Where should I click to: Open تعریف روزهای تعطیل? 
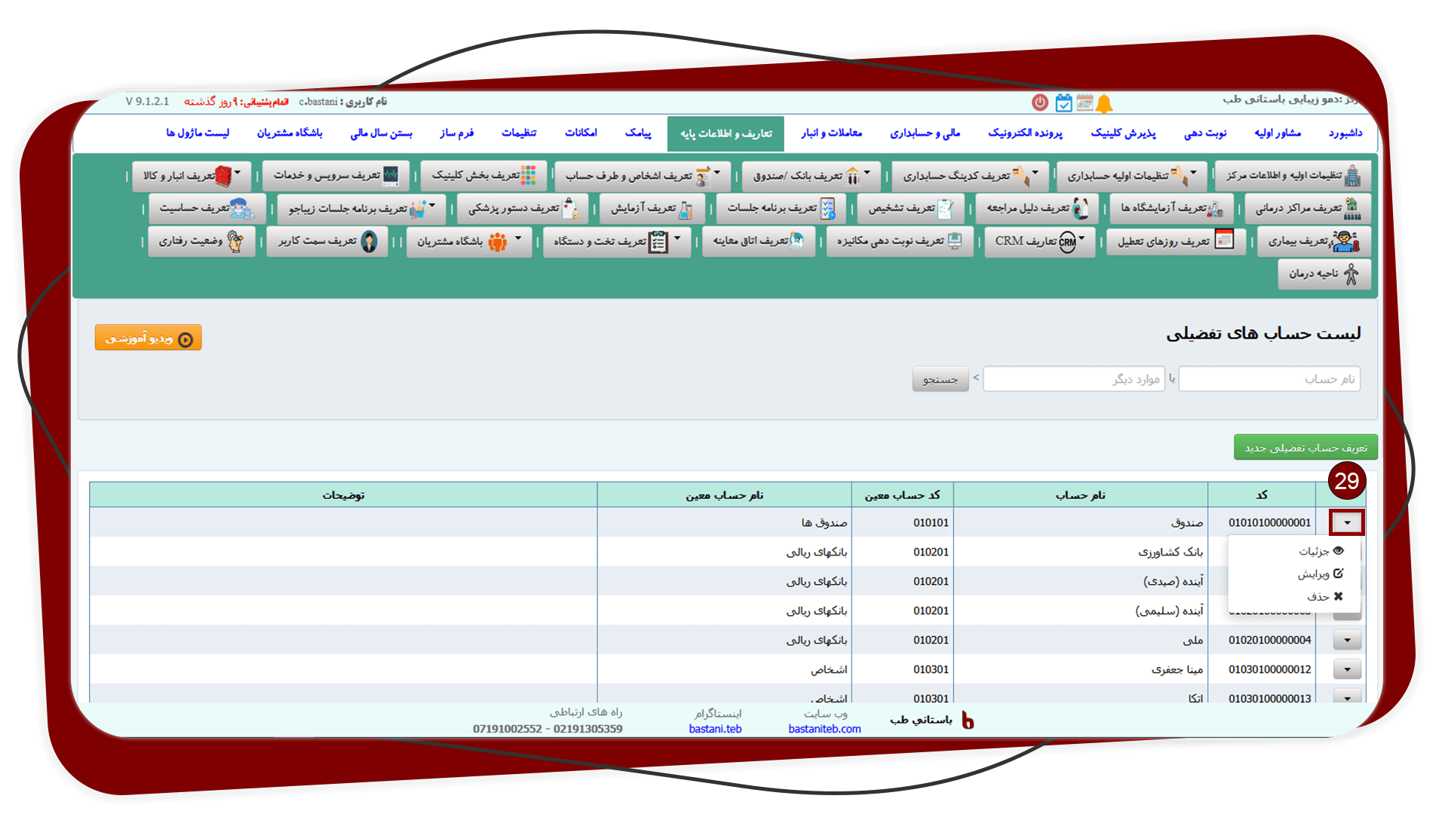coord(1176,241)
